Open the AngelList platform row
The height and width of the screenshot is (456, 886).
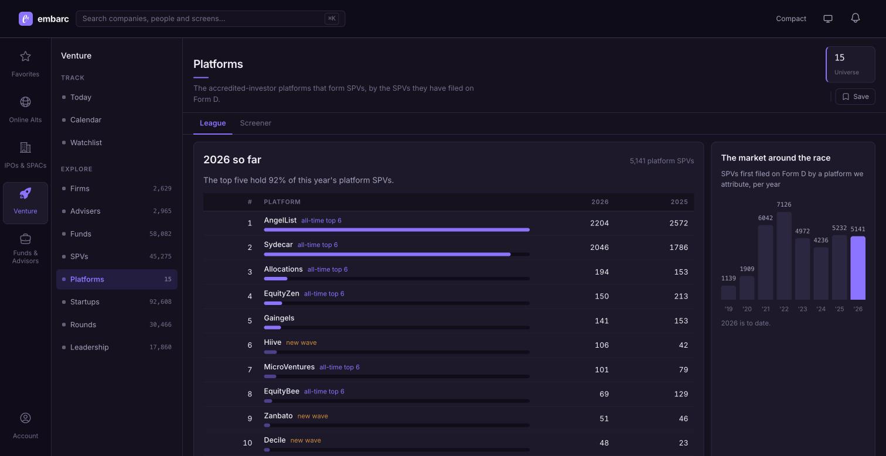tap(448, 223)
